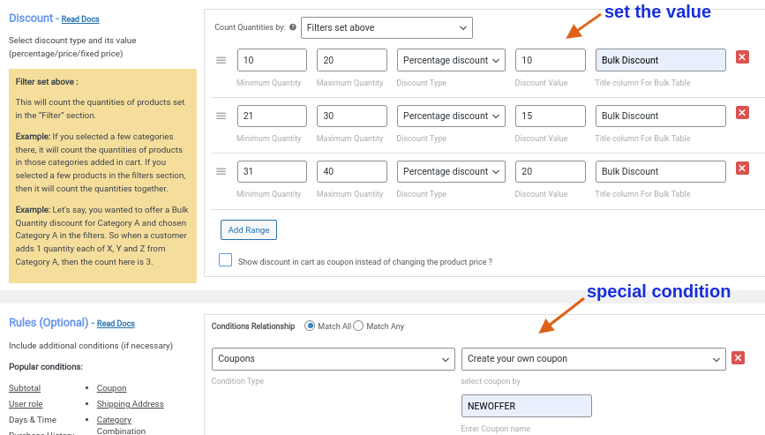
Task: Click the Count Quantities help icon
Action: [293, 28]
